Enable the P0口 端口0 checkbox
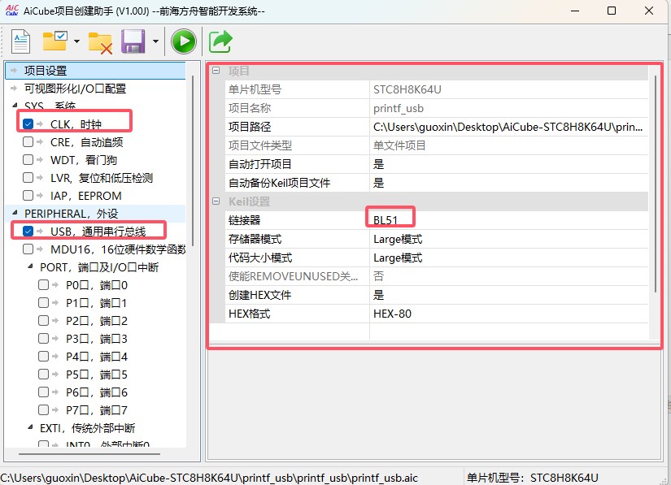The width and height of the screenshot is (671, 485). click(x=43, y=285)
